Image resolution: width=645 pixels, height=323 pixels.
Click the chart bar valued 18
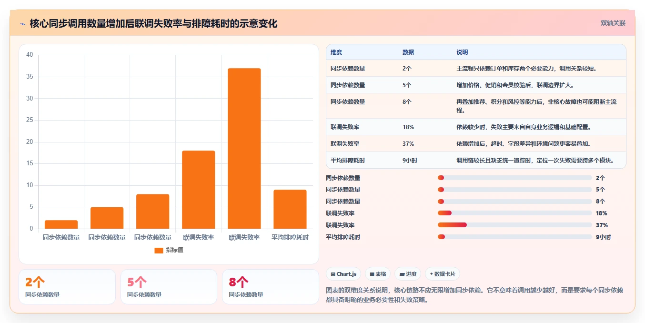click(198, 190)
